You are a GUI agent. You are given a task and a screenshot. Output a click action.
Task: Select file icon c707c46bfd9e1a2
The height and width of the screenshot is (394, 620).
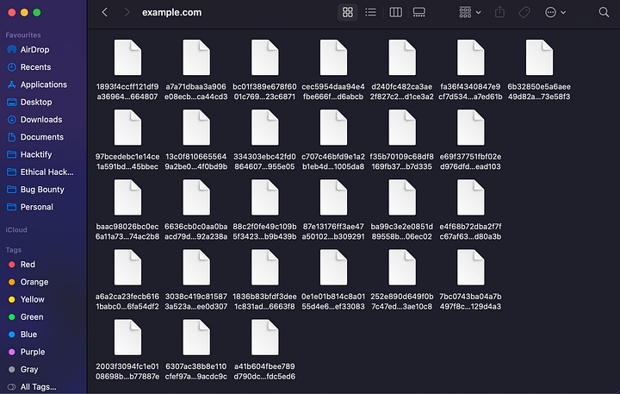coord(333,128)
